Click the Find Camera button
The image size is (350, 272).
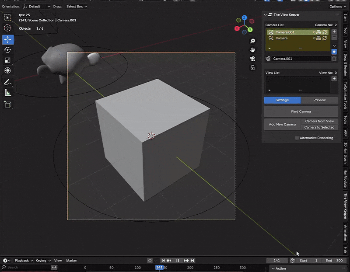point(301,112)
